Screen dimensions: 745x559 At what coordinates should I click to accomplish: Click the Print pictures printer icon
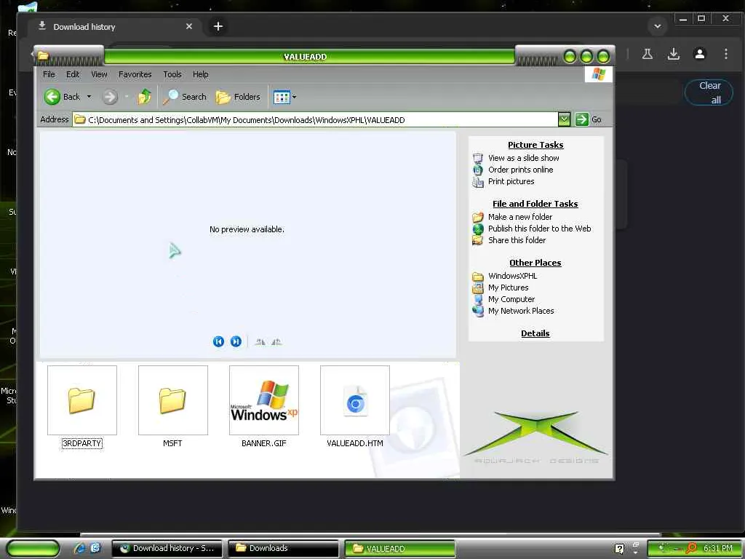(x=478, y=181)
